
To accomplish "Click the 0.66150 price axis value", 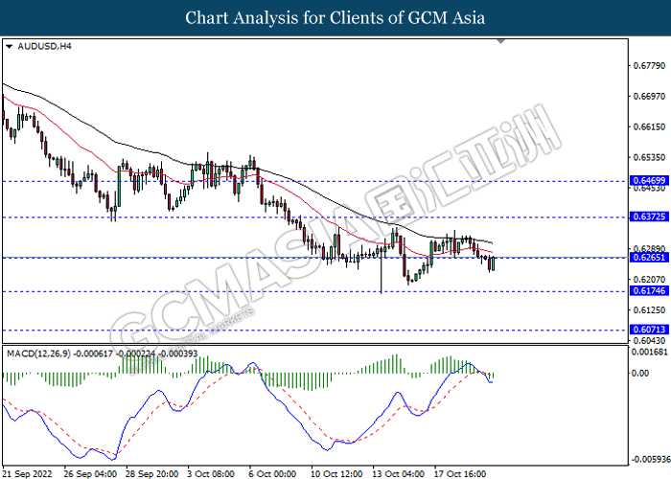I will point(649,127).
